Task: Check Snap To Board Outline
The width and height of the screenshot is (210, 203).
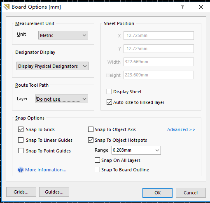Action: (97, 170)
